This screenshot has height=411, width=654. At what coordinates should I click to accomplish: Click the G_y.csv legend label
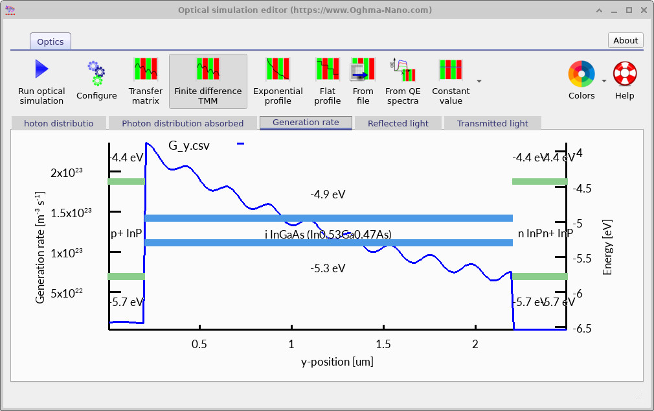188,146
